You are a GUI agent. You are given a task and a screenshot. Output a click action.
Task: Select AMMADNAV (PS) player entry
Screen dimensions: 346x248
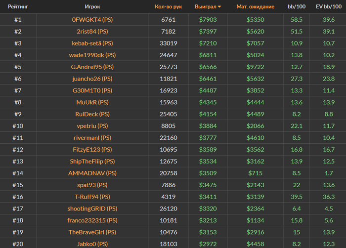point(92,173)
